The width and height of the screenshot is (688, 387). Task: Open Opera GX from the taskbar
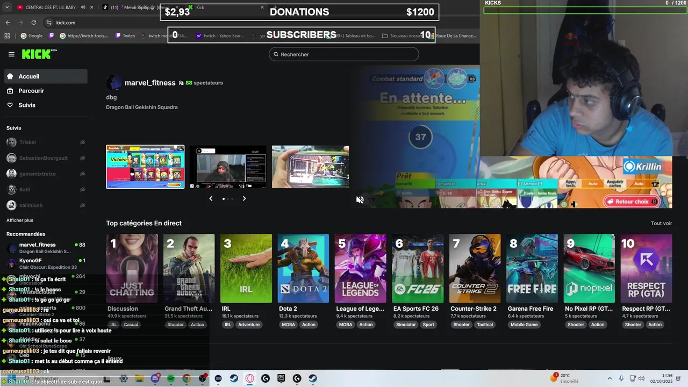249,378
